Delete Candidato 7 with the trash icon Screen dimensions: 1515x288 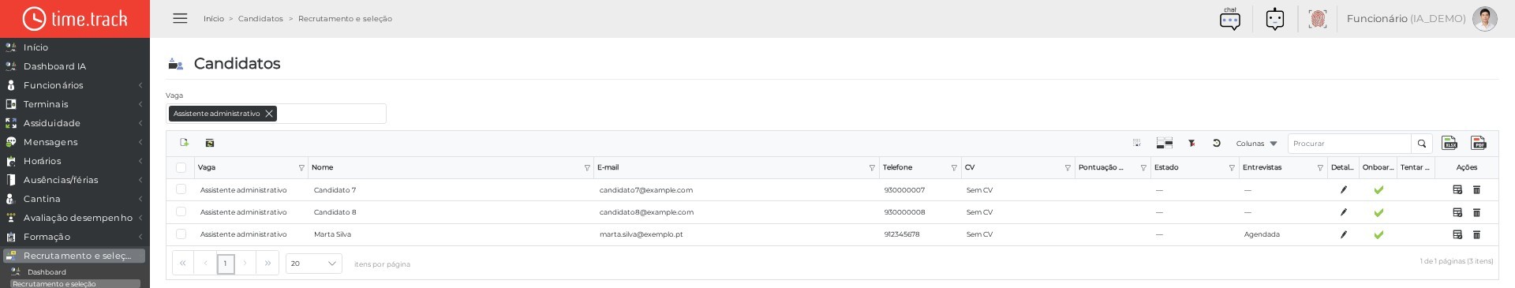(x=1476, y=190)
